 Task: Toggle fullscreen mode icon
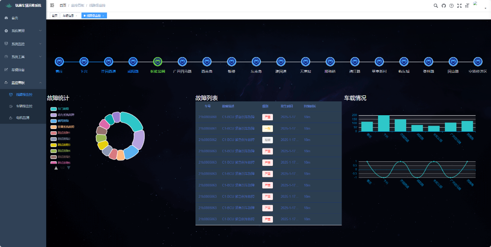(459, 6)
